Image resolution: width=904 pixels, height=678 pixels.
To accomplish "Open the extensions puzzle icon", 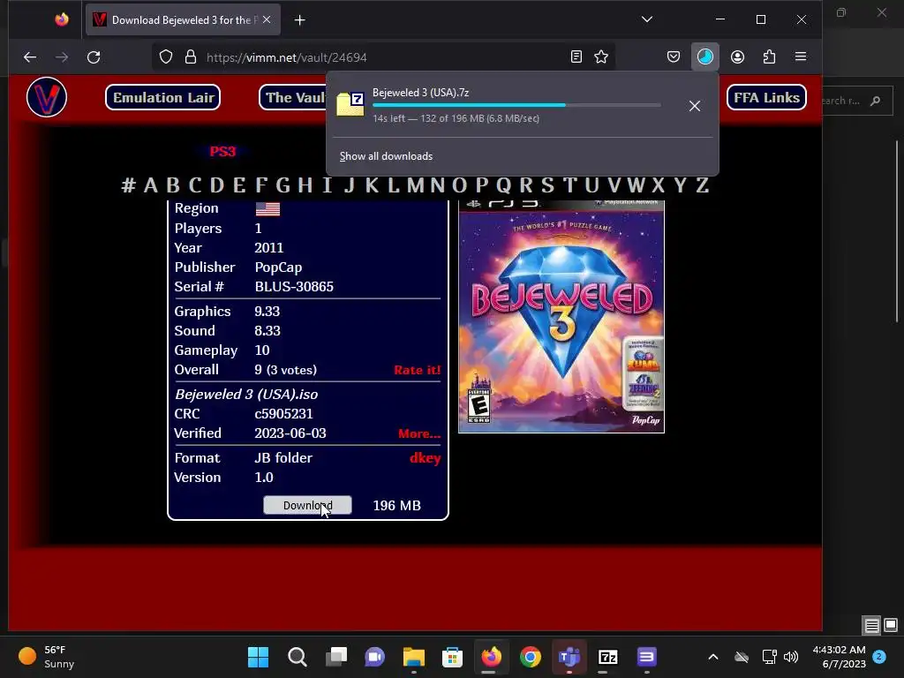I will pos(769,56).
